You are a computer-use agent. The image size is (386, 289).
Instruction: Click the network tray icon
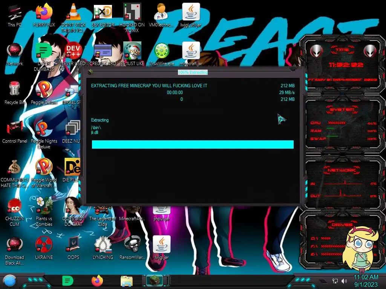point(335,281)
